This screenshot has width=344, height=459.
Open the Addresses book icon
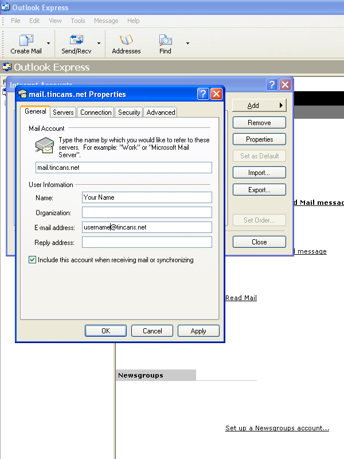click(x=126, y=40)
